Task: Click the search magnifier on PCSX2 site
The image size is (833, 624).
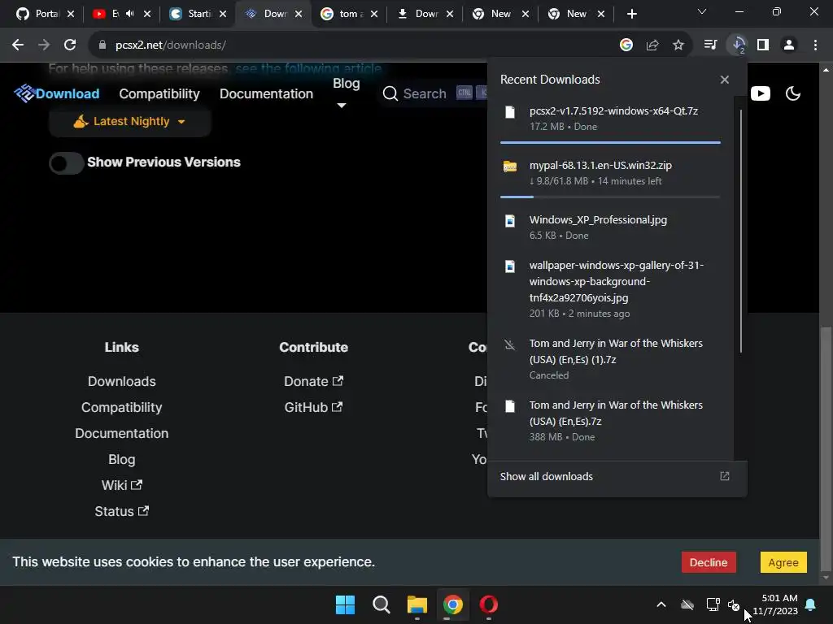Action: (x=390, y=94)
